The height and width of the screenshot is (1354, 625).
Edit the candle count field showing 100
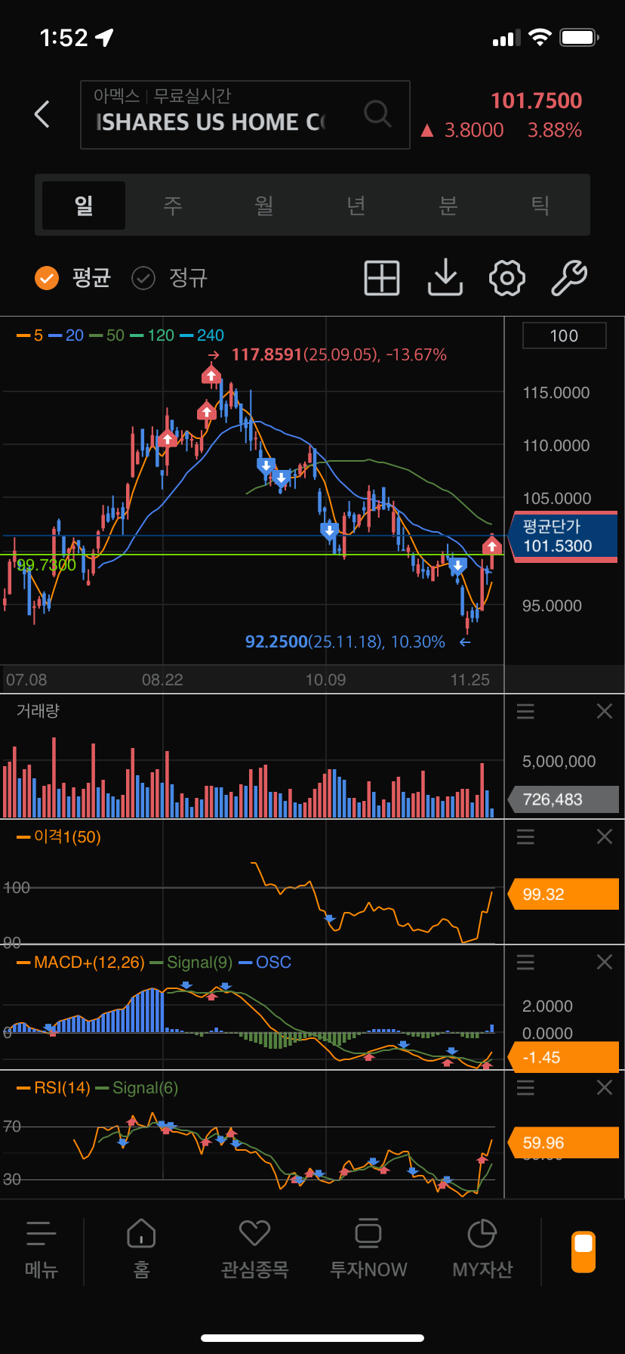coord(565,335)
